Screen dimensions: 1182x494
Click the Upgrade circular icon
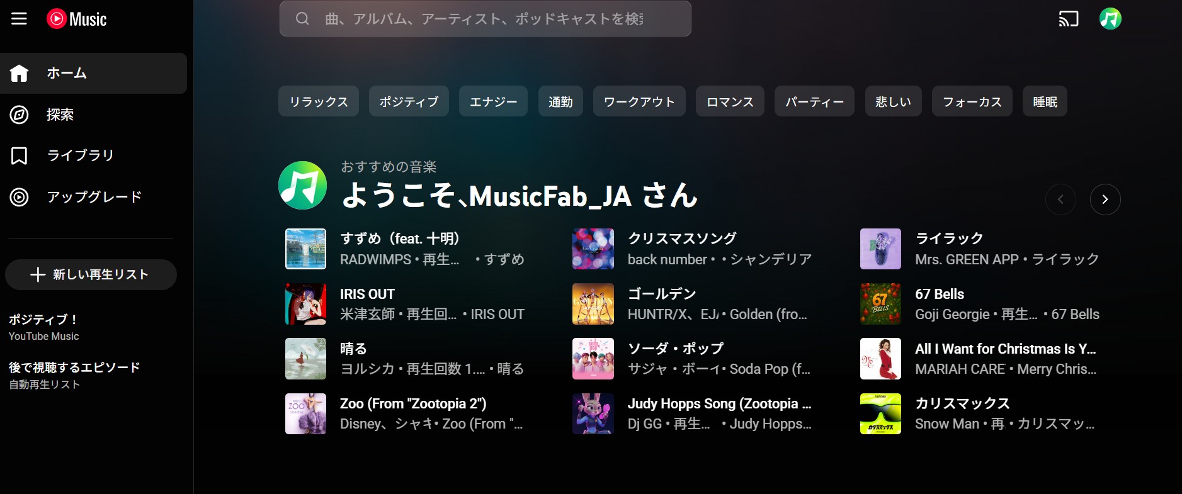coord(20,197)
